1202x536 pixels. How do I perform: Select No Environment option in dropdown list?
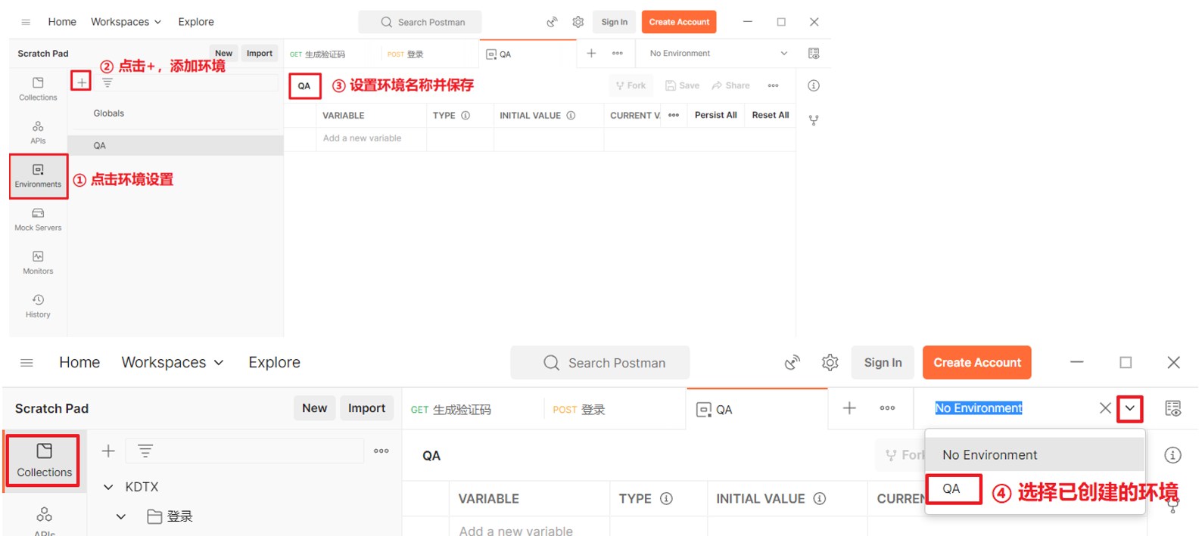(1035, 455)
